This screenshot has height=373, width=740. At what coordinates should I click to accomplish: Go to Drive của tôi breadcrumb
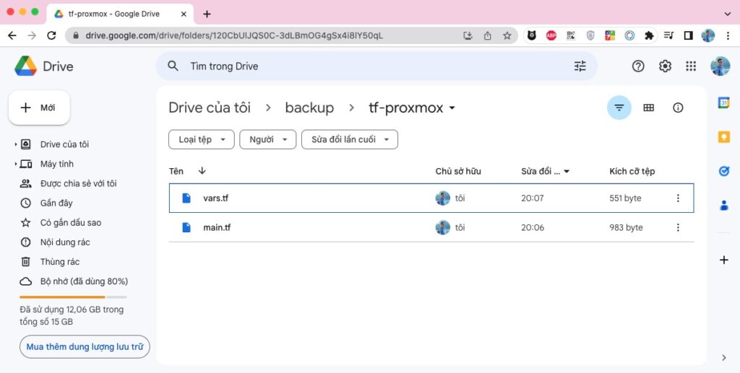(210, 107)
